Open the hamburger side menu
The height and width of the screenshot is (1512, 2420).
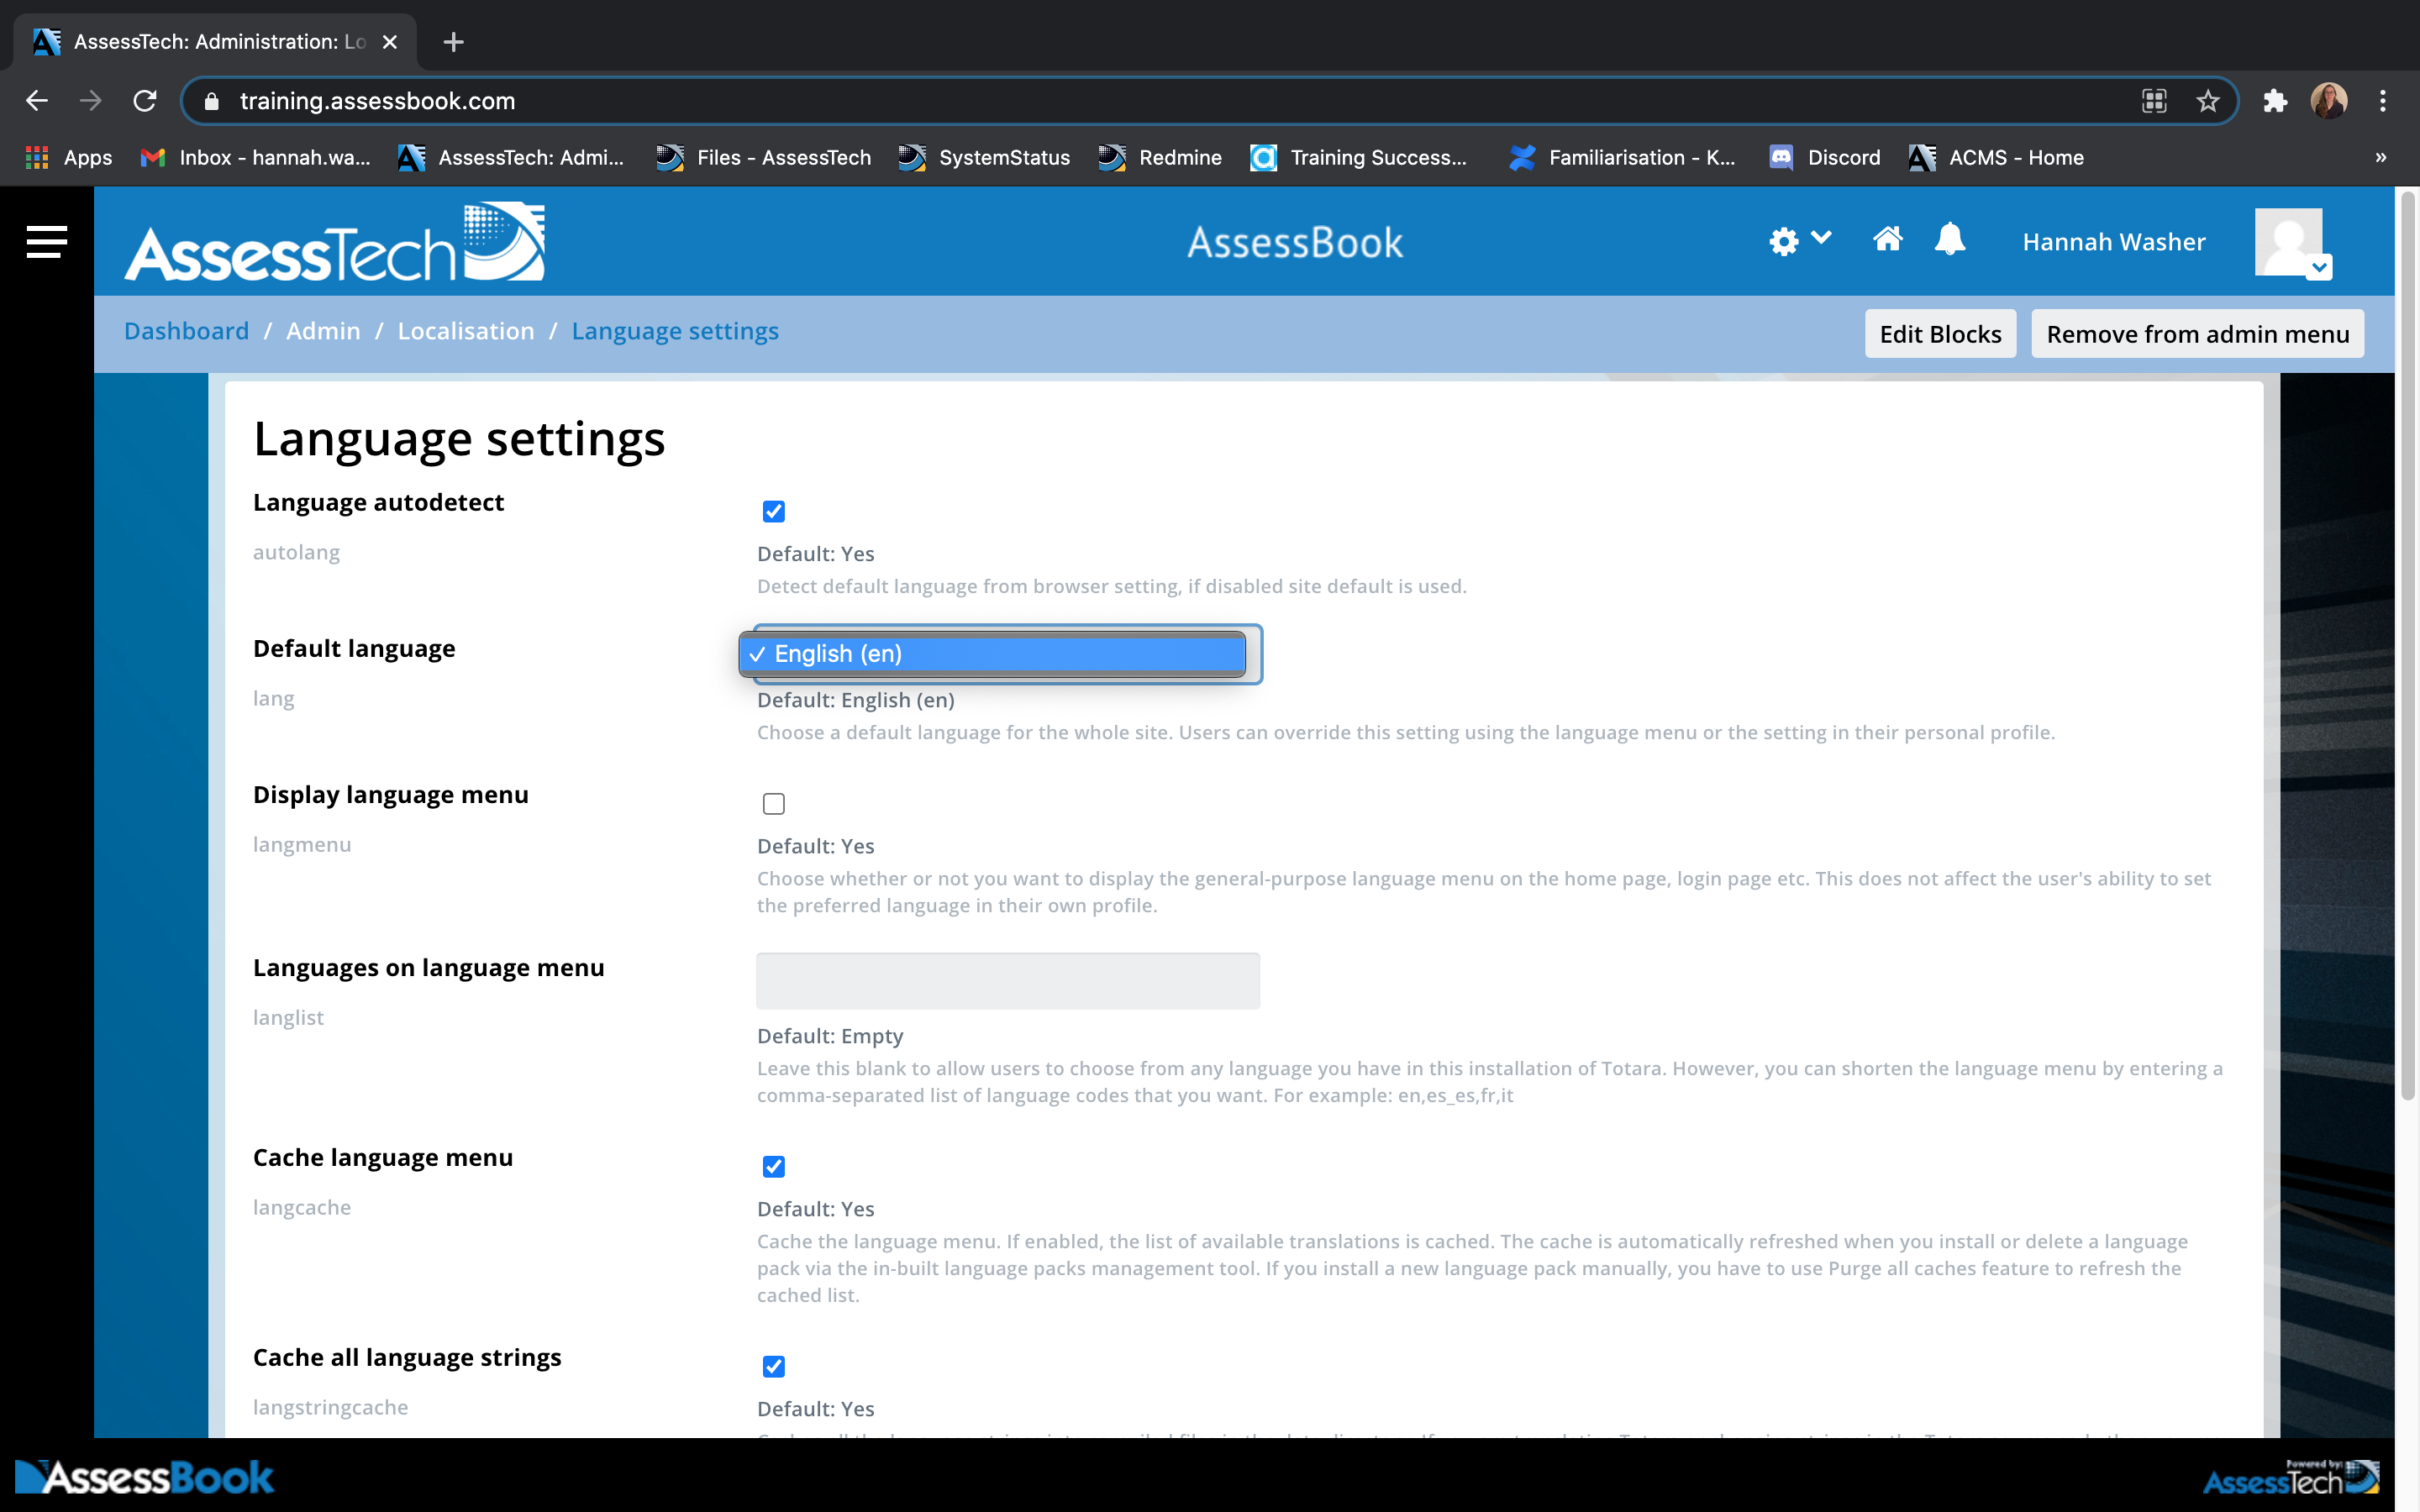pos(46,242)
